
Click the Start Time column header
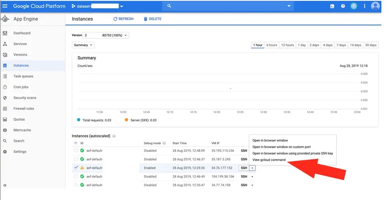(180, 143)
